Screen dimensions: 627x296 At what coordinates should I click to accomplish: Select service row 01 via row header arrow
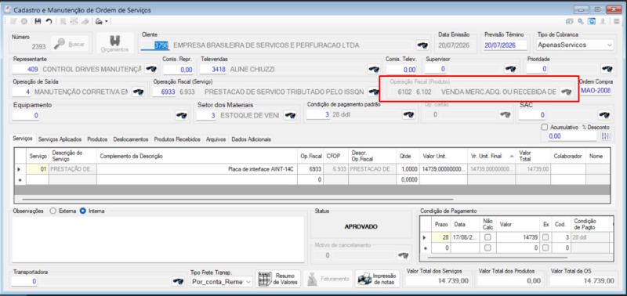click(x=20, y=169)
